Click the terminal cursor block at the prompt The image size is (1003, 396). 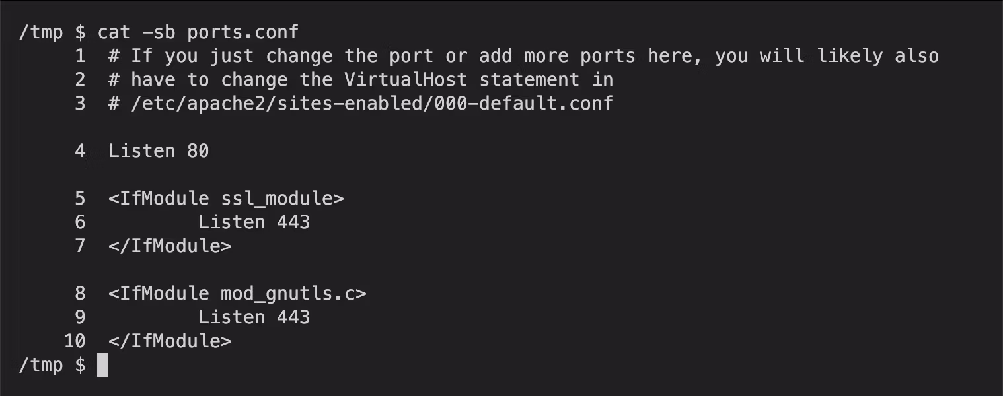[102, 365]
